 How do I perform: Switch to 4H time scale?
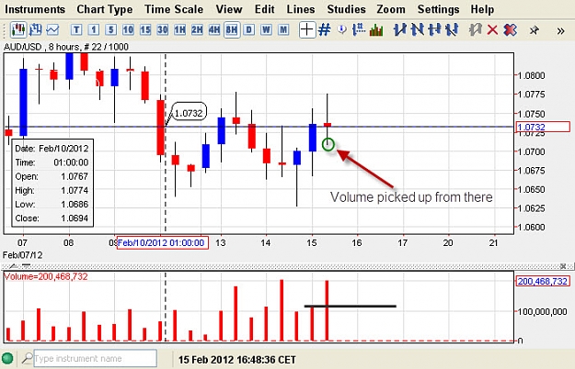coord(214,29)
